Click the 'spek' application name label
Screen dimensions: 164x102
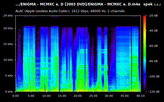click(148, 4)
